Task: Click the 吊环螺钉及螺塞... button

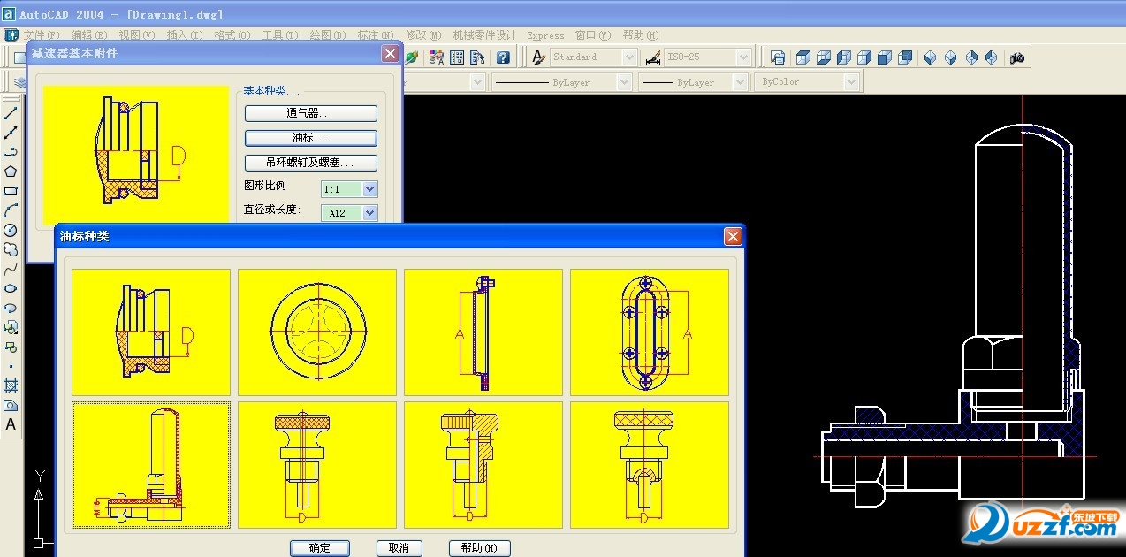Action: [x=311, y=164]
